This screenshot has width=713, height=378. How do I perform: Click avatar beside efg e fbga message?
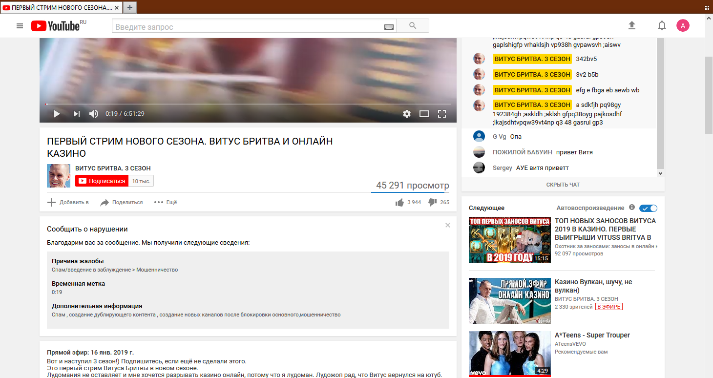point(479,90)
